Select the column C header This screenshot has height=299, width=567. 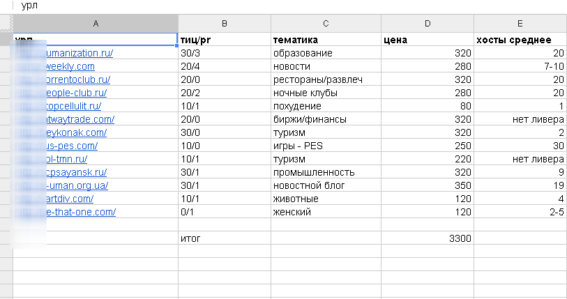(x=326, y=23)
